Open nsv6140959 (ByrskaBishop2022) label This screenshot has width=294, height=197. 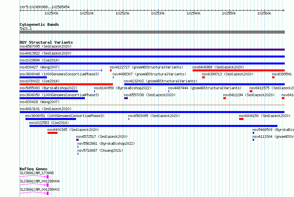click(123, 88)
